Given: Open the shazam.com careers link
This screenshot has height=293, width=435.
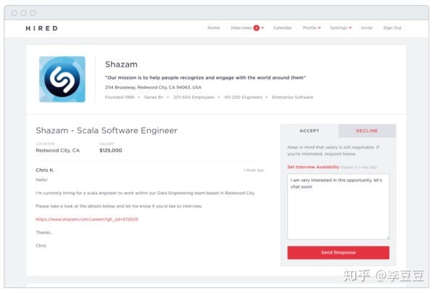Looking at the screenshot, I should (x=87, y=219).
